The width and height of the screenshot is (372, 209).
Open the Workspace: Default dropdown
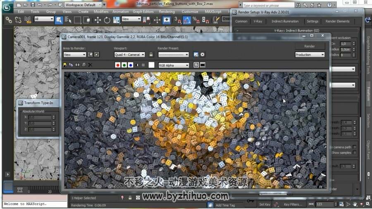click(83, 5)
